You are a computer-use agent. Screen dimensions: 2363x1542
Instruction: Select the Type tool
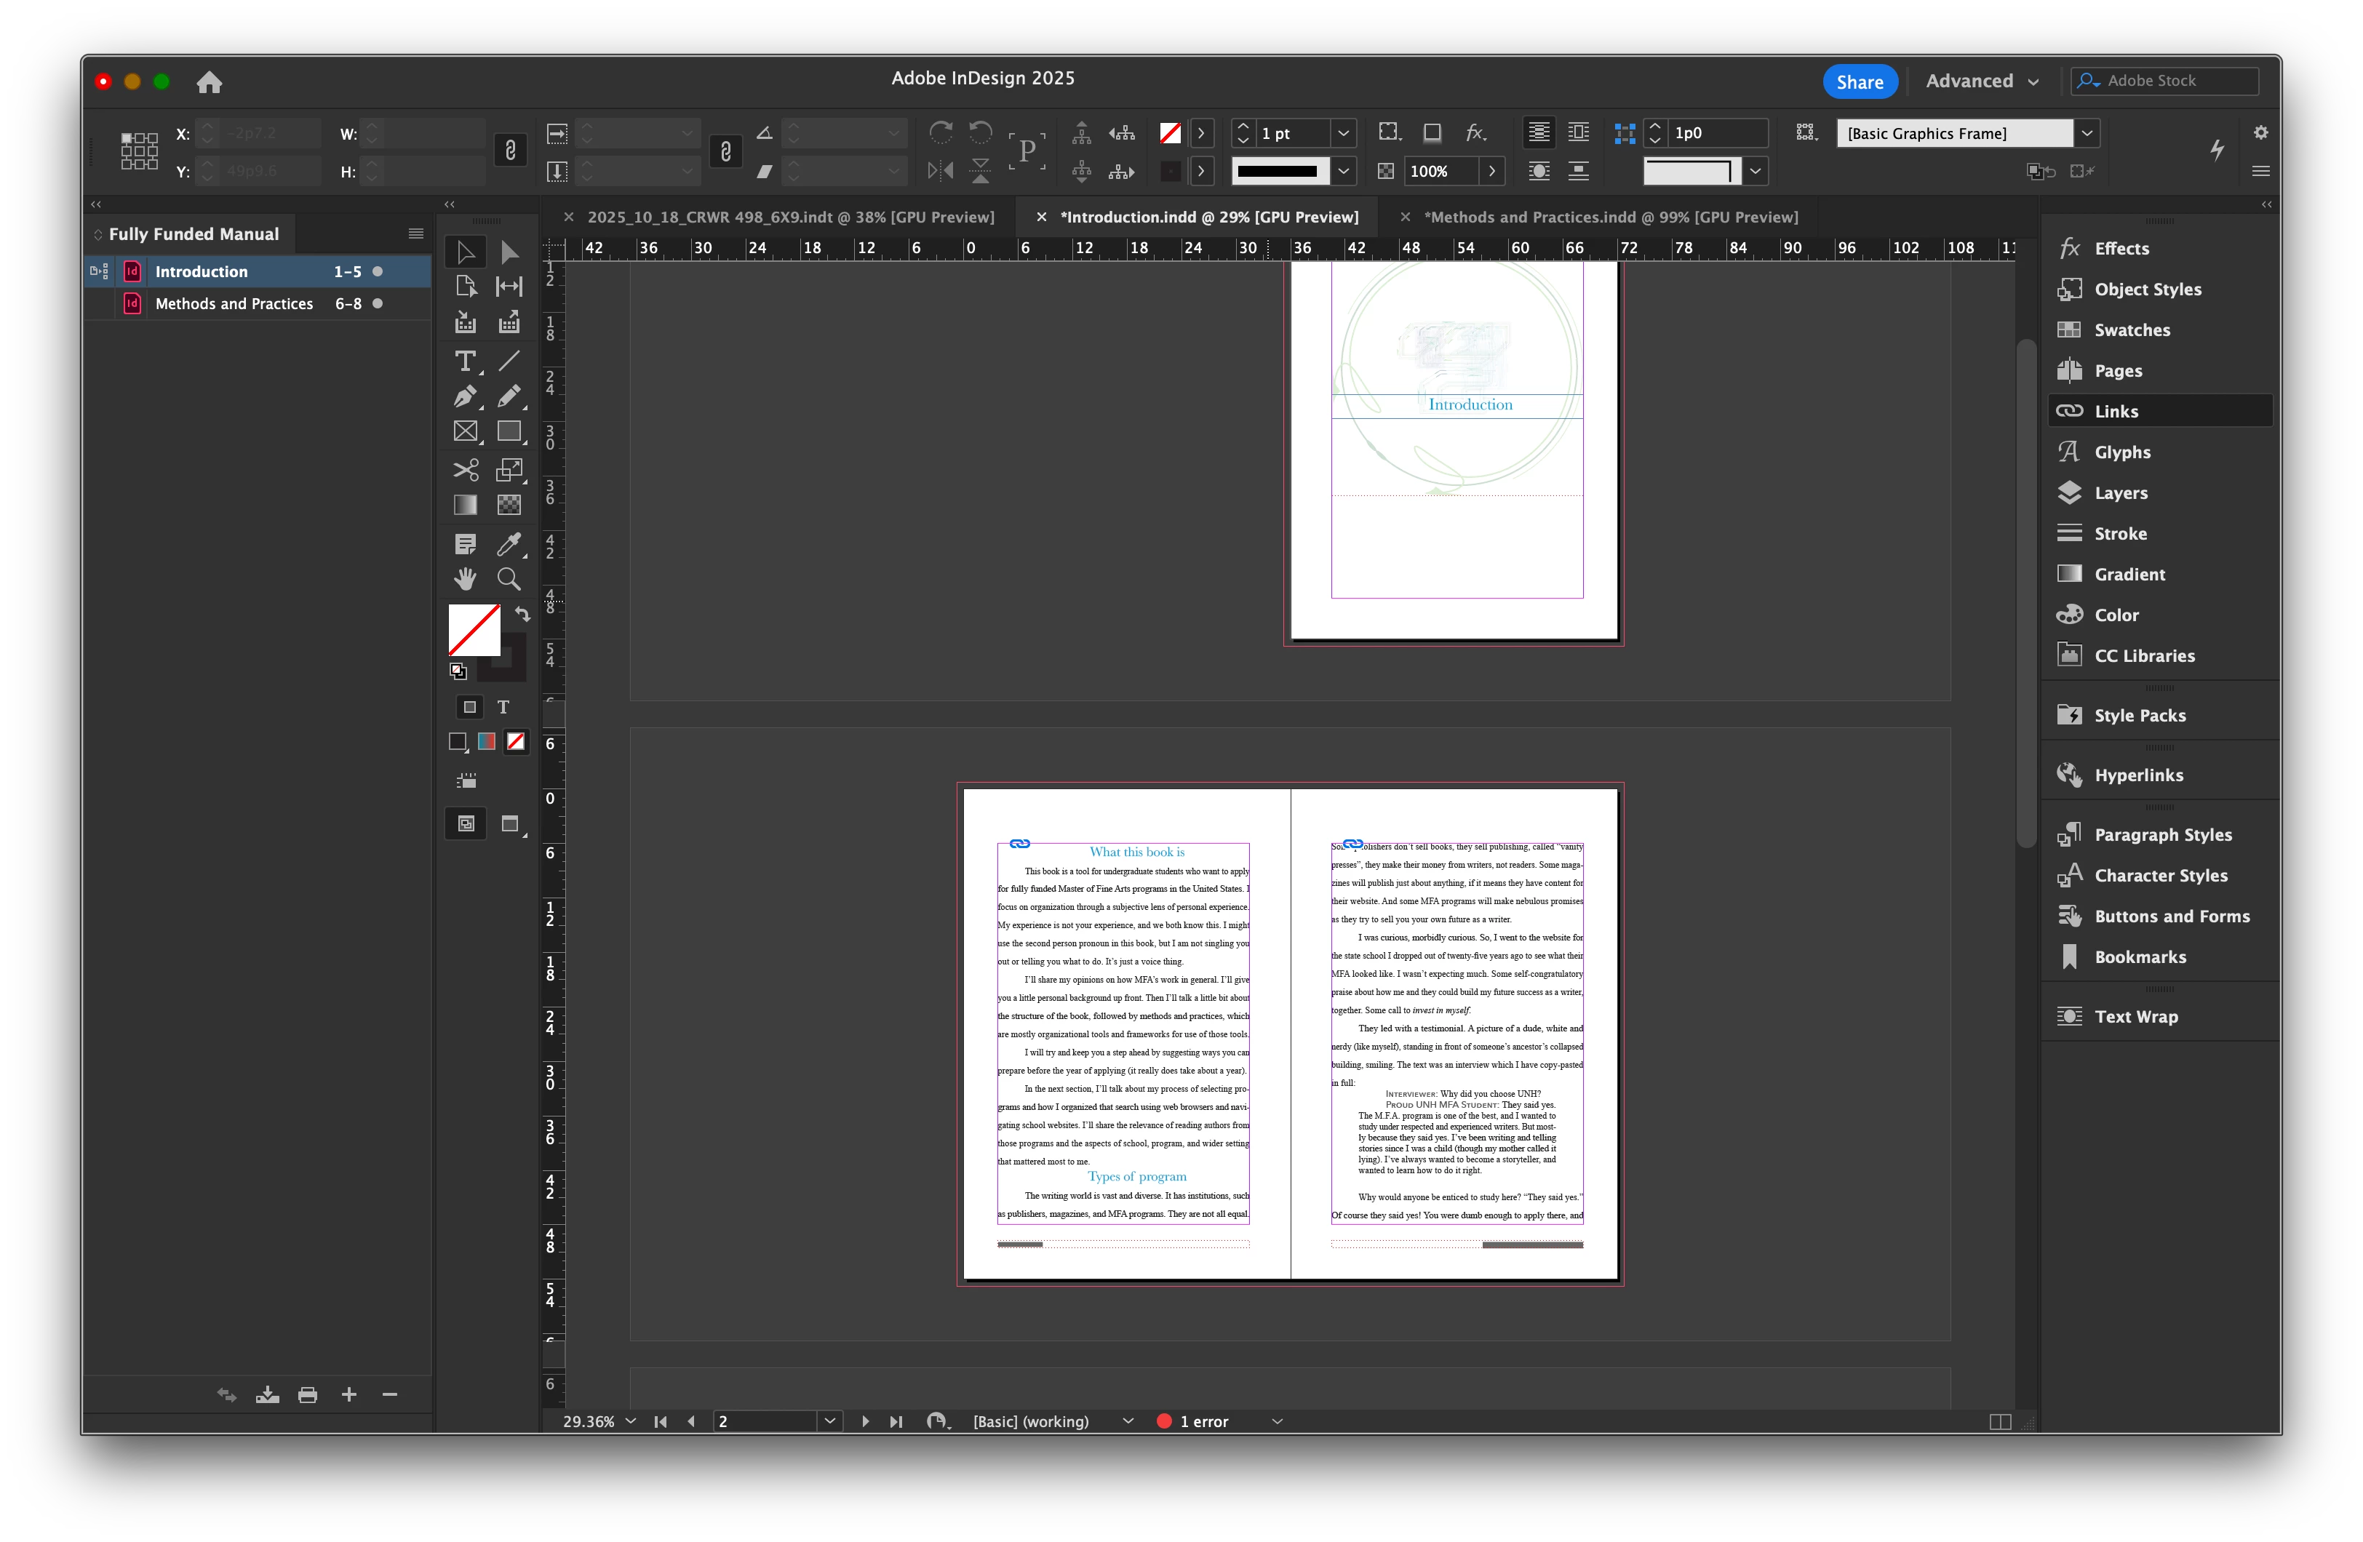[x=465, y=361]
